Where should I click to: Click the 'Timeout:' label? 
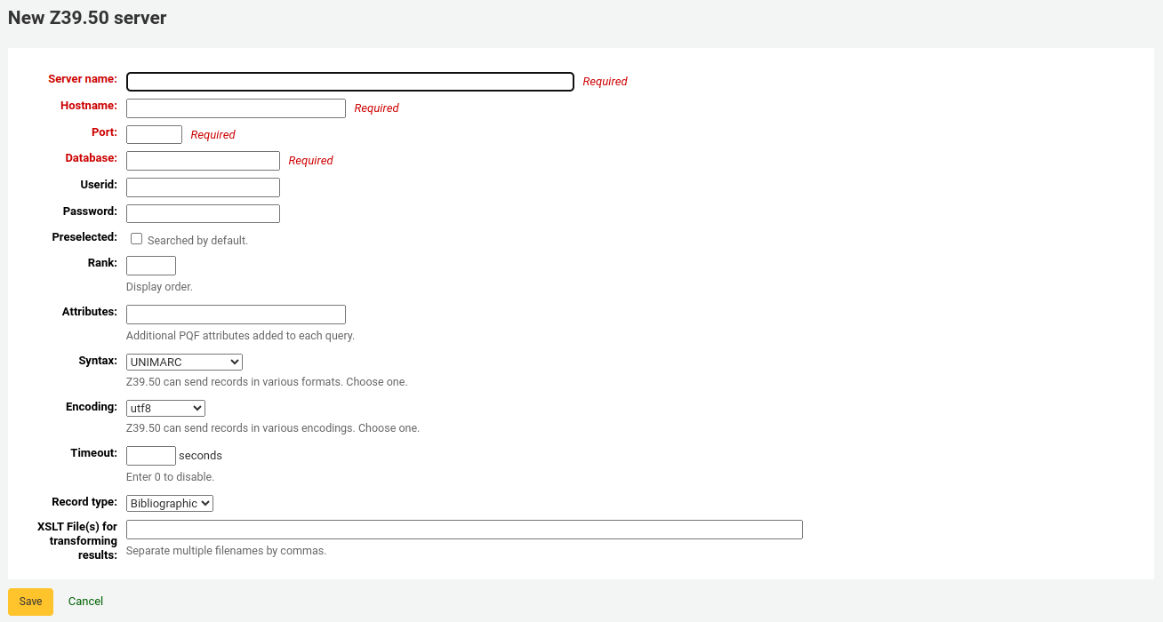pos(94,453)
